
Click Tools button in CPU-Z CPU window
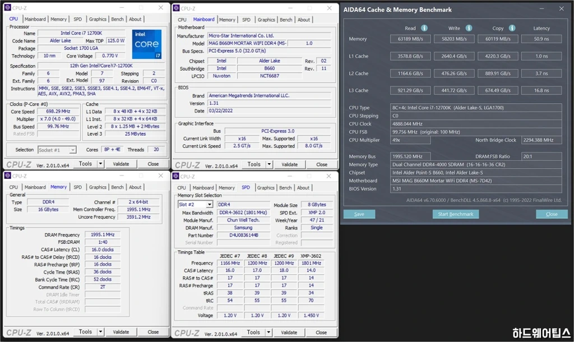click(x=86, y=164)
